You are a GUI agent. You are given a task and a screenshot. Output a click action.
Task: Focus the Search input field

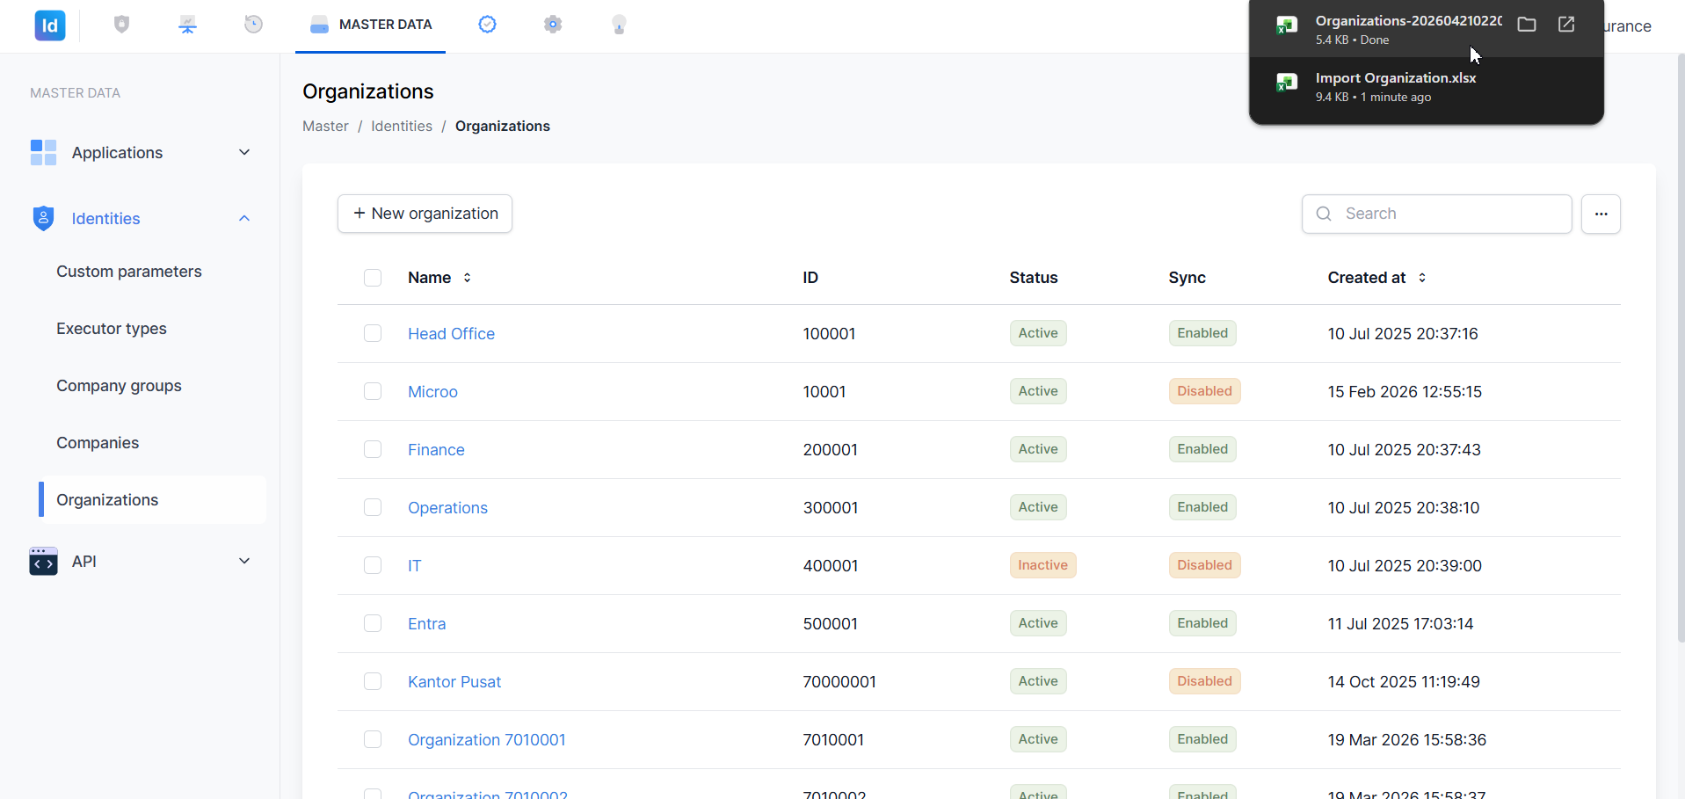(x=1437, y=214)
